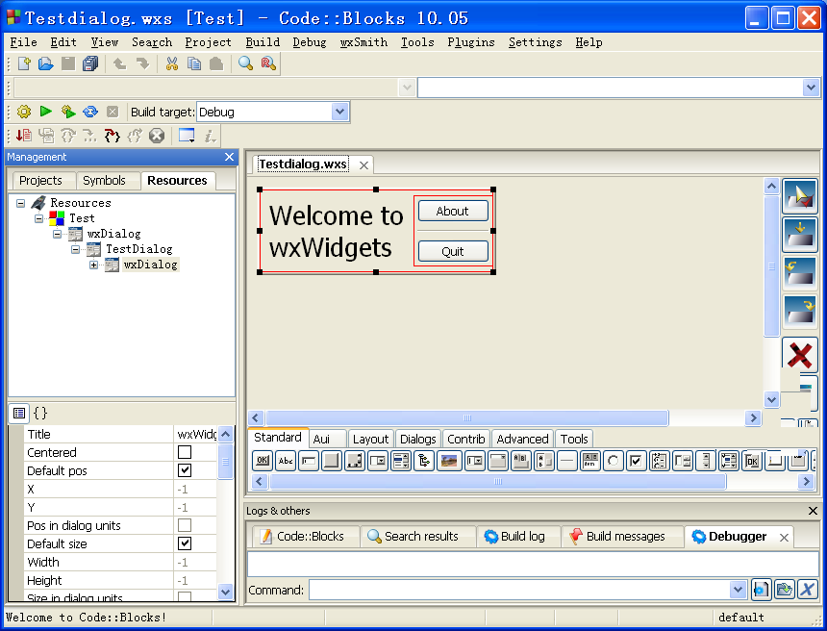This screenshot has width=827, height=631.
Task: Enable Pos in dialog units checkbox
Action: pyautogui.click(x=185, y=525)
